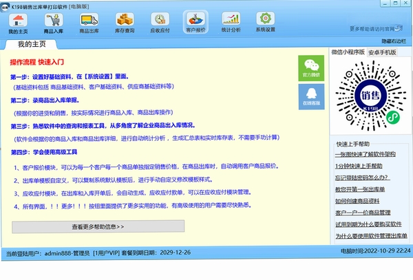Switch to the 我的主页 tab
The width and height of the screenshot is (413, 280).
point(32,44)
